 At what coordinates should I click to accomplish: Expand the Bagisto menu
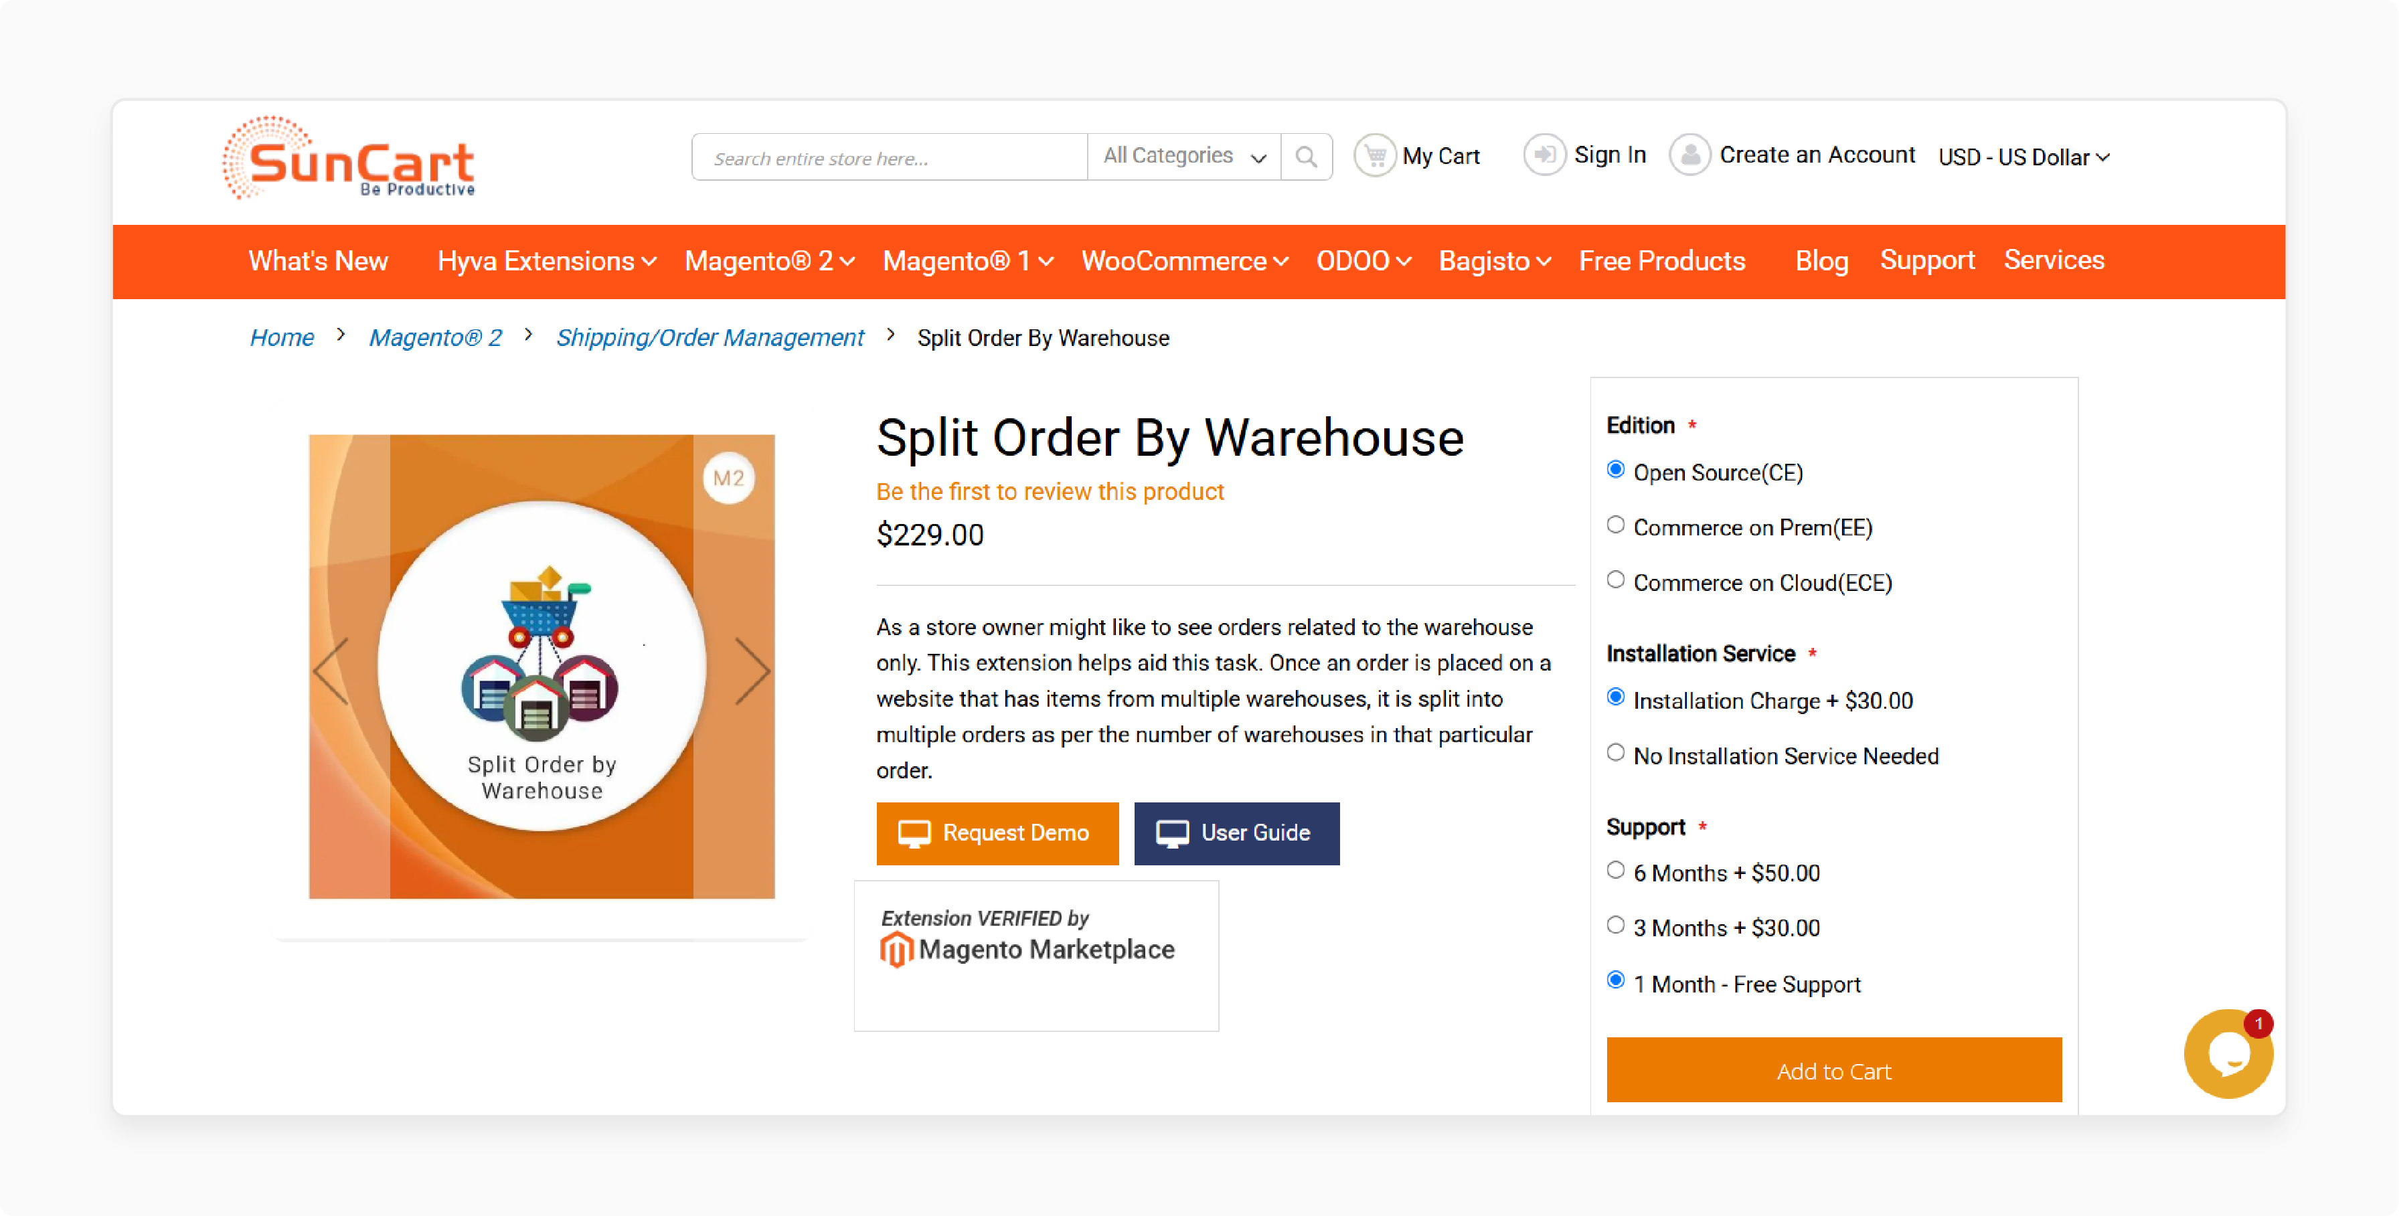1495,262
